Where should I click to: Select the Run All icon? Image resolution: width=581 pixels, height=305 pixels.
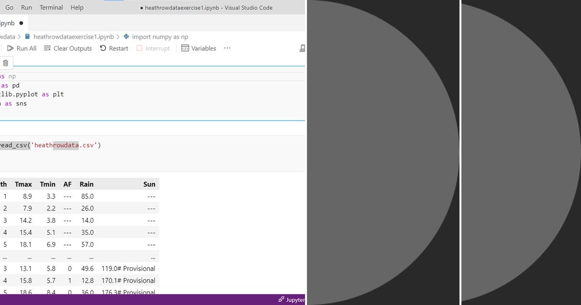point(11,48)
